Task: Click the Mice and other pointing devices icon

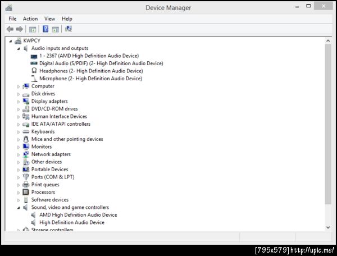Action: coord(26,139)
